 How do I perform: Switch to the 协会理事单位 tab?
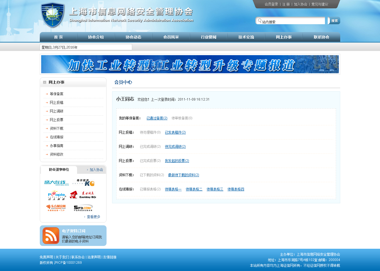point(59,170)
